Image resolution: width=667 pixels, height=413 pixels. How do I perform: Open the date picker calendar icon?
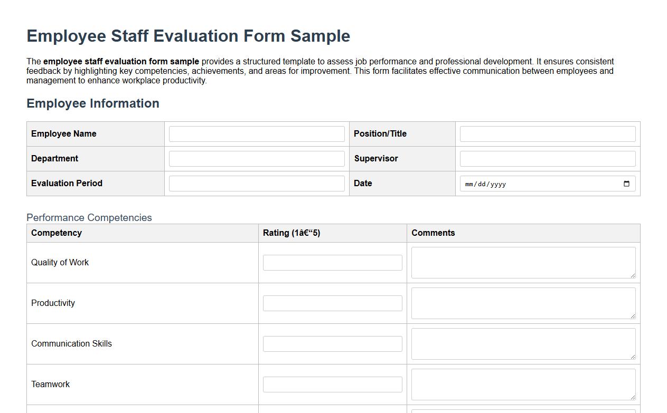(626, 184)
